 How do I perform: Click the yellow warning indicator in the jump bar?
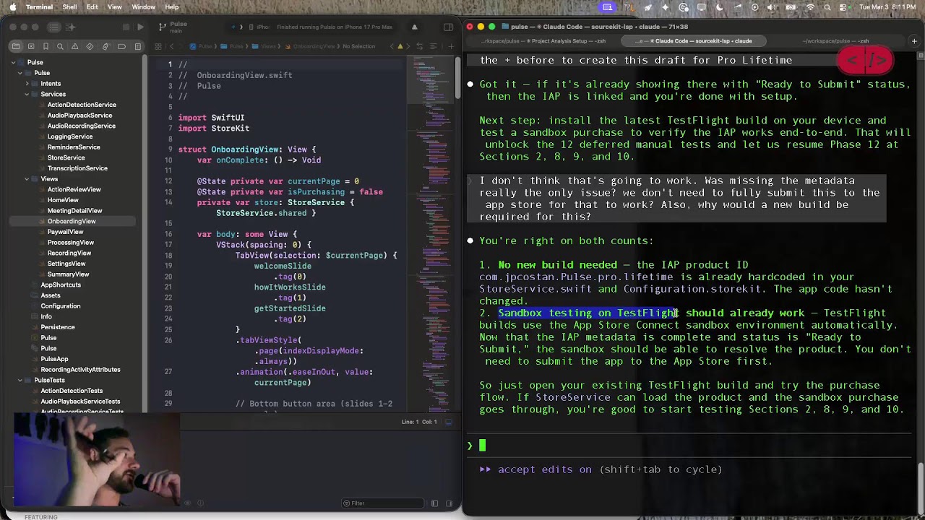(401, 46)
